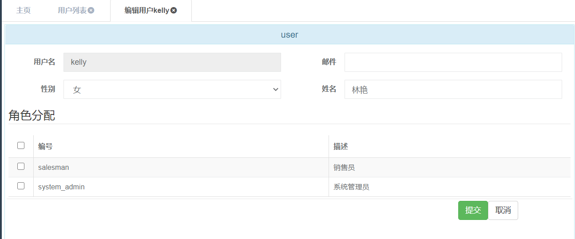Click the 性别 field label

[x=48, y=89]
